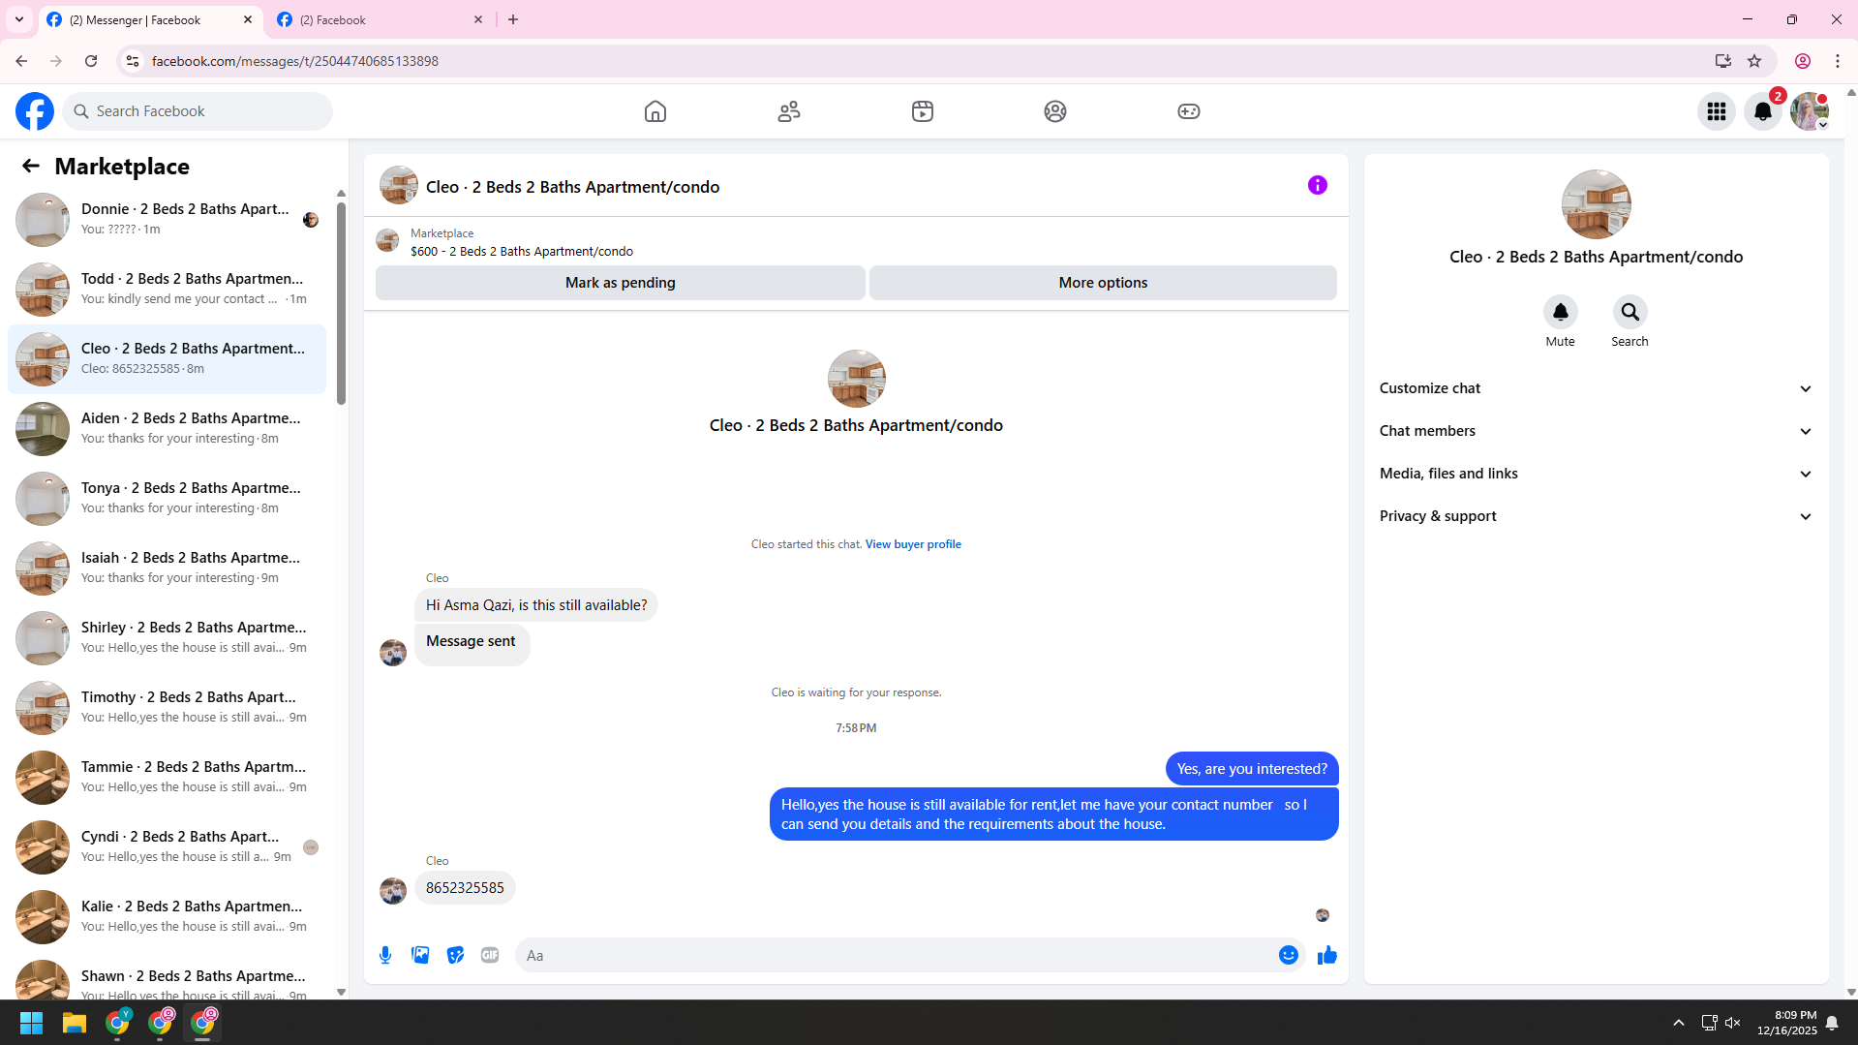Open the Reels video icon

(x=923, y=111)
